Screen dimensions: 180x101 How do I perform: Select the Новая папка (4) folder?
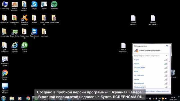coord(24,33)
